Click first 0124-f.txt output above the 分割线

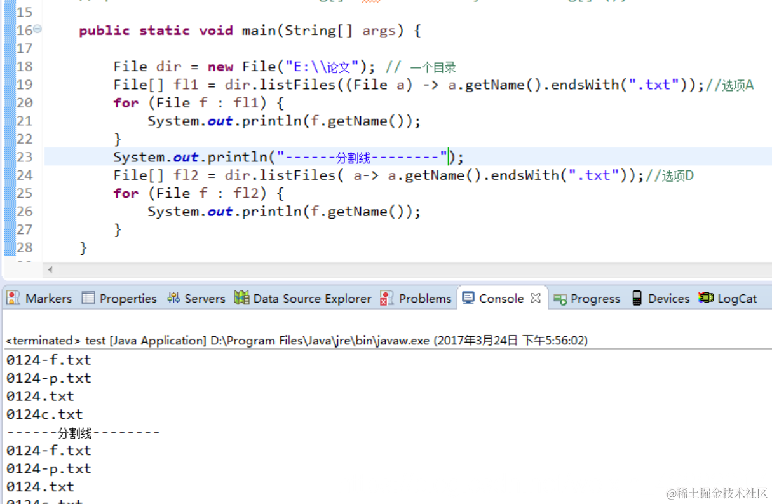(x=49, y=360)
